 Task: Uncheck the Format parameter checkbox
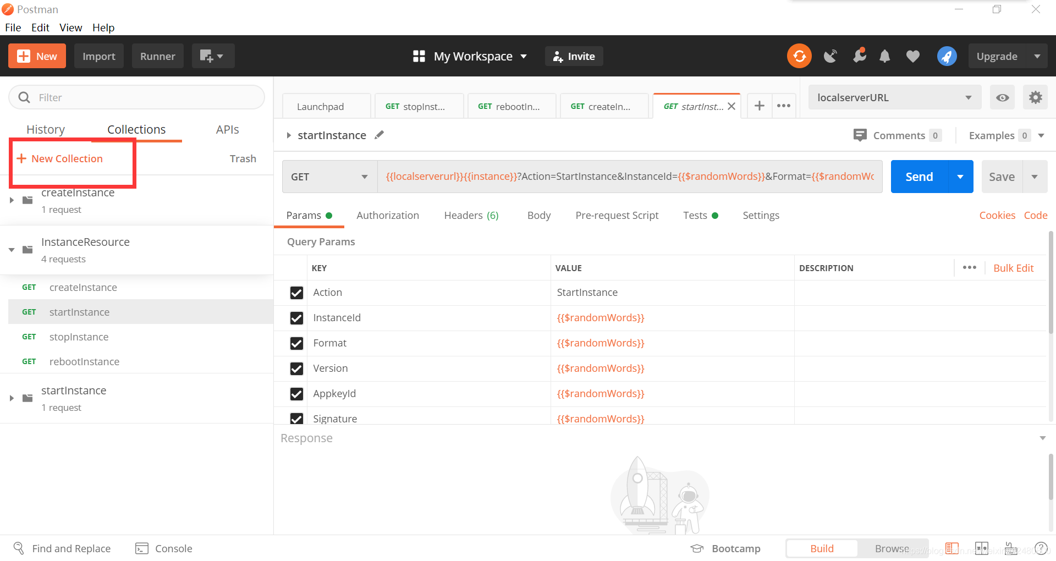coord(296,343)
